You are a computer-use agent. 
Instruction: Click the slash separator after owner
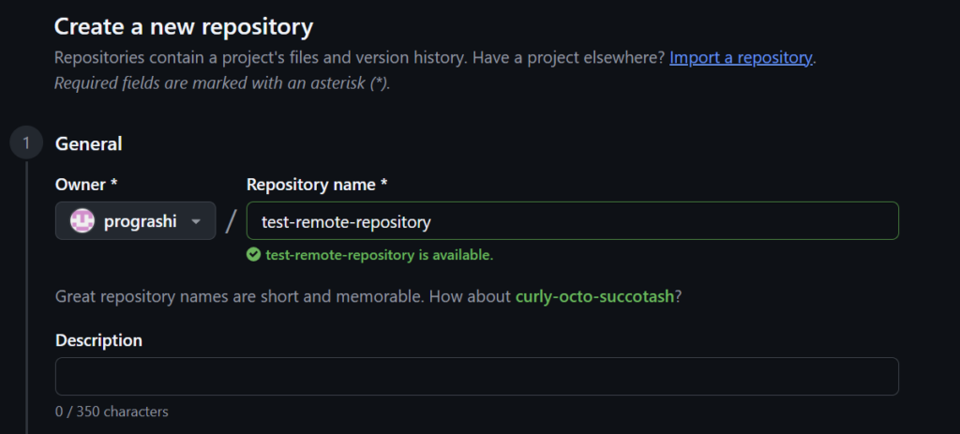pyautogui.click(x=231, y=222)
